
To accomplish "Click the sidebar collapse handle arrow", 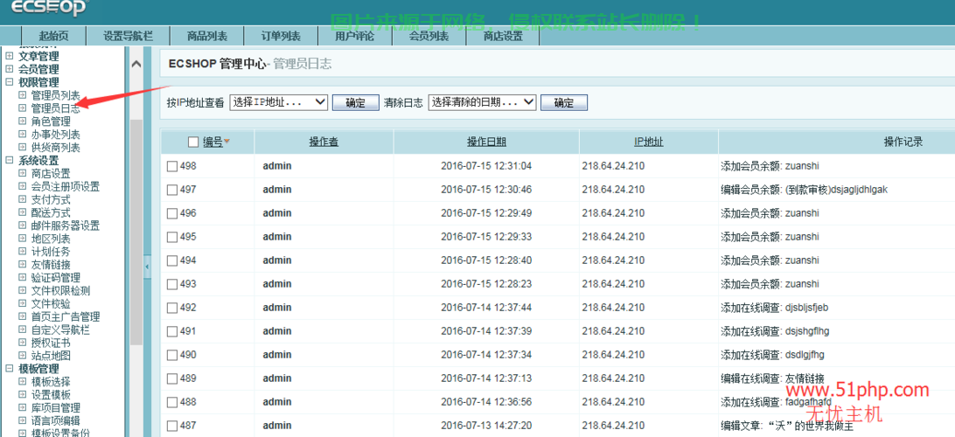I will click(x=147, y=266).
